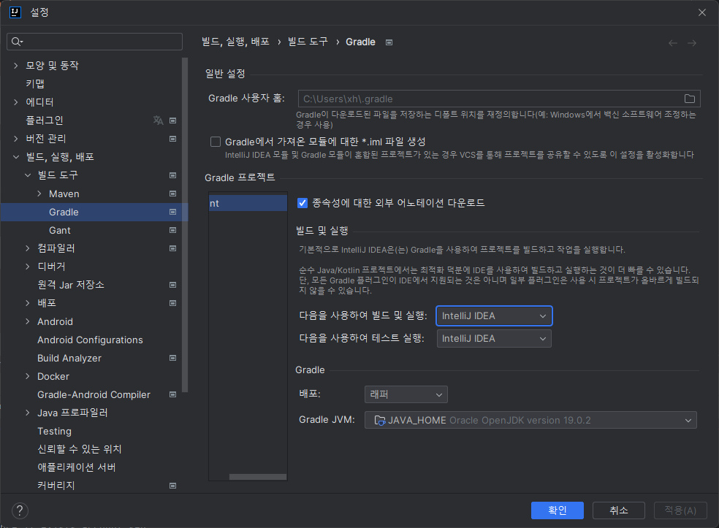Click project settings icon on Gradle-Android Compiler row
The height and width of the screenshot is (528, 719).
173,394
